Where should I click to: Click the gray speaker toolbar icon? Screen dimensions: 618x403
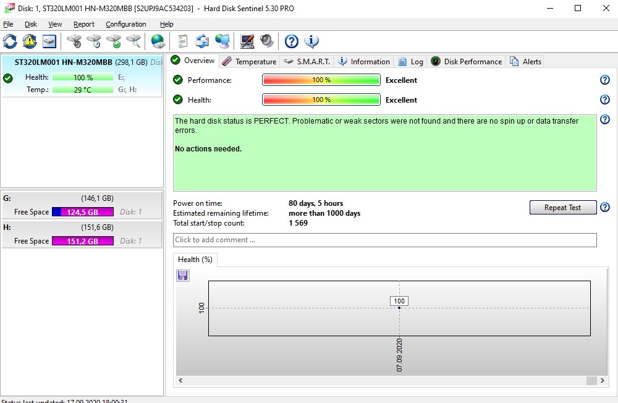tap(267, 41)
